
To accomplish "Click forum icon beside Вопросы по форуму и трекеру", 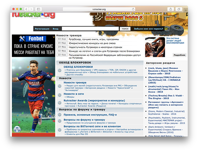I will 60,121.
